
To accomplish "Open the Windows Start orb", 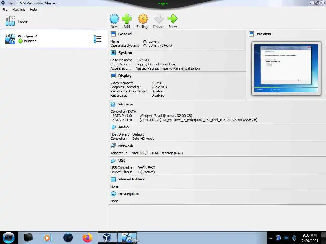I will click(9, 238).
